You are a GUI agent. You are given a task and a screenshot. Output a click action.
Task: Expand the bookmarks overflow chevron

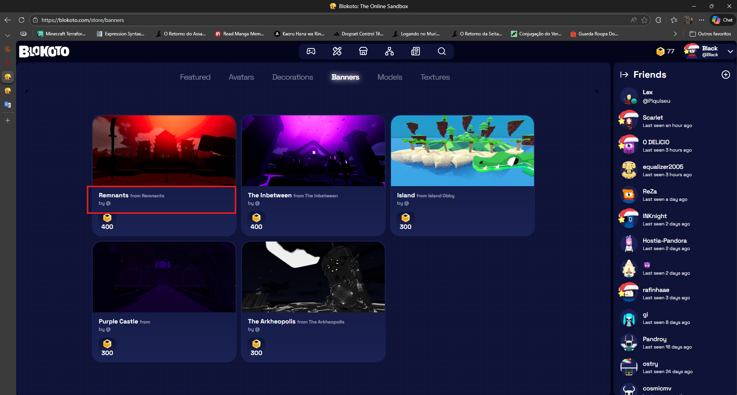point(675,34)
